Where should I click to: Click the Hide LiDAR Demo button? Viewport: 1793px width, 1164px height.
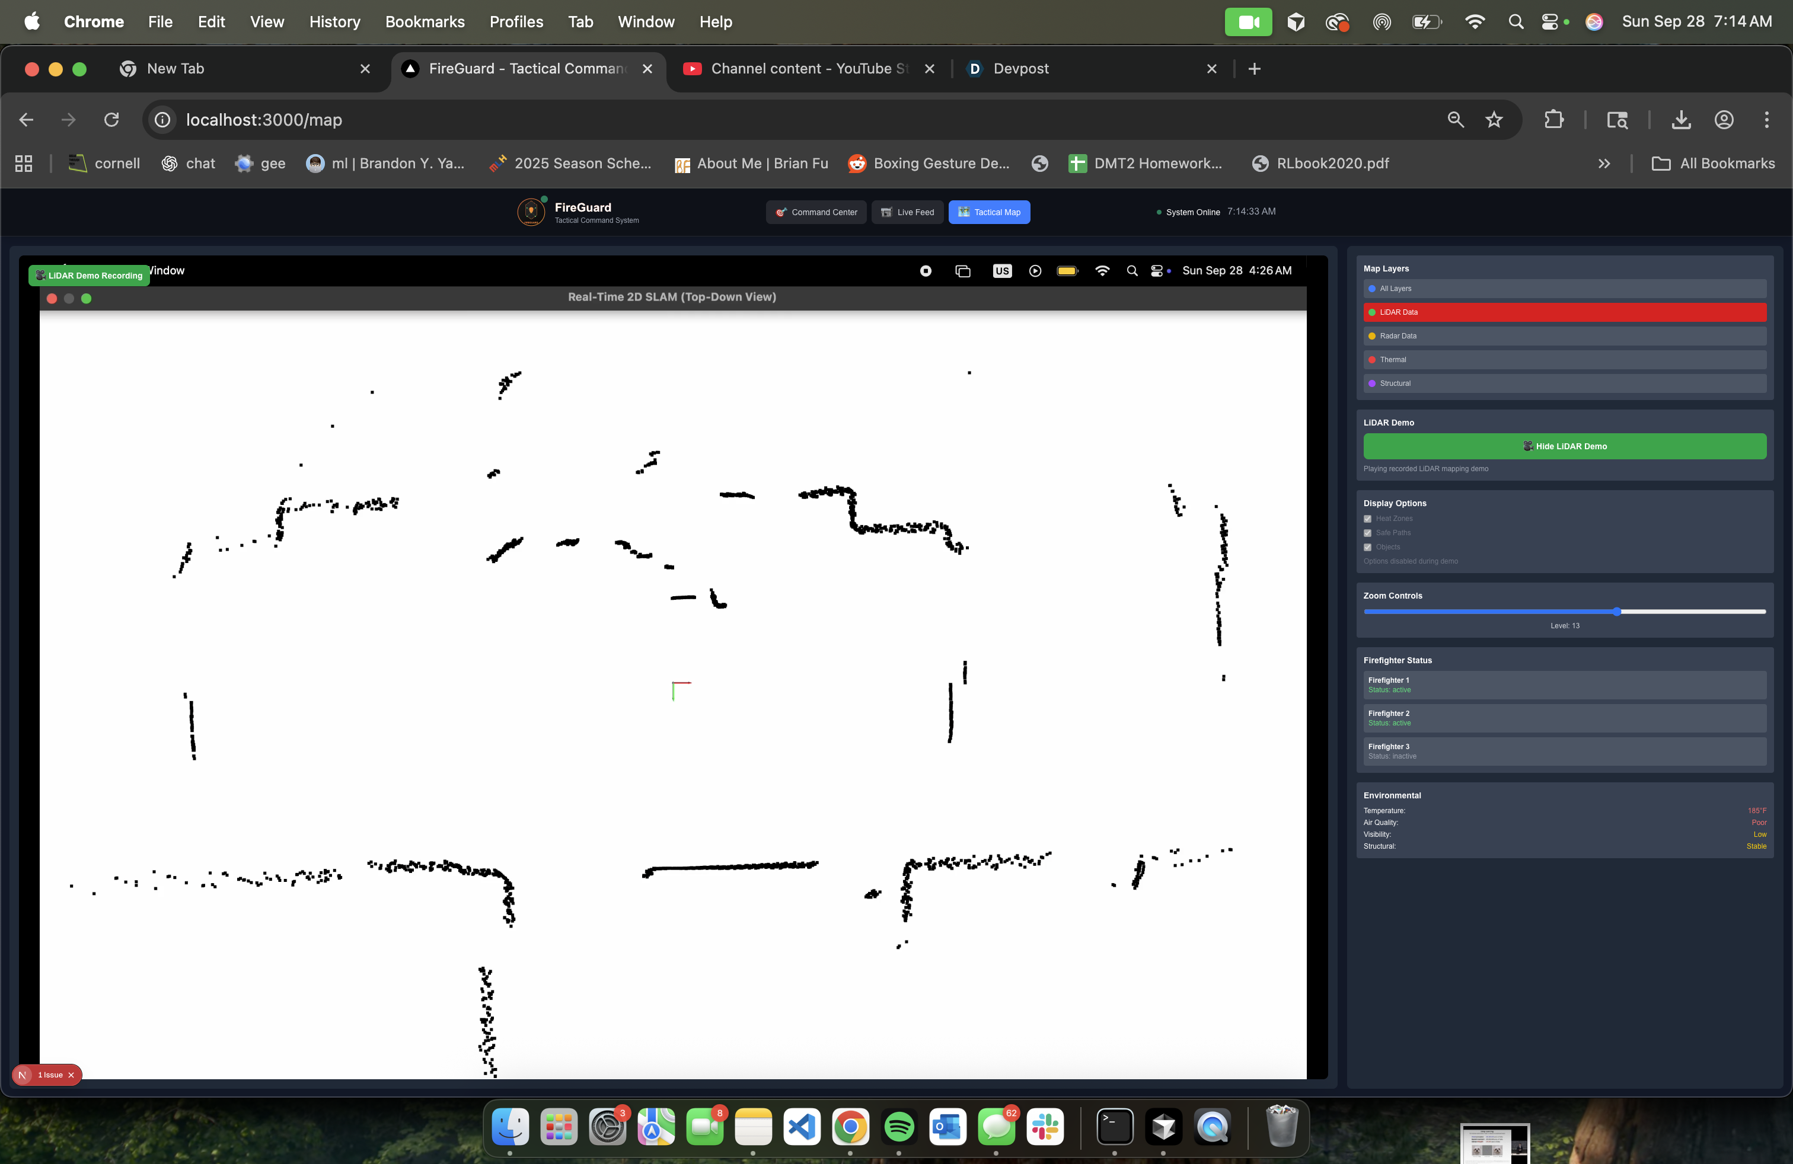pyautogui.click(x=1564, y=446)
